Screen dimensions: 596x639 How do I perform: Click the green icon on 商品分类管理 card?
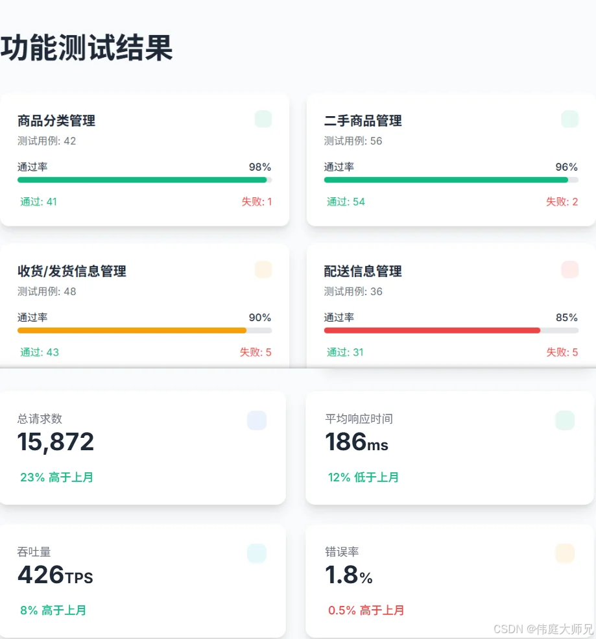263,119
